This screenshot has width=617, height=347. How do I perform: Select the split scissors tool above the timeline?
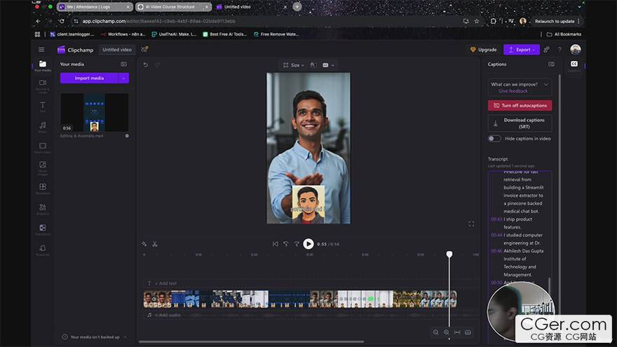154,244
